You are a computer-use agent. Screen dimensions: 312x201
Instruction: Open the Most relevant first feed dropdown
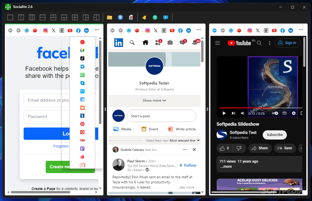[x=184, y=141]
